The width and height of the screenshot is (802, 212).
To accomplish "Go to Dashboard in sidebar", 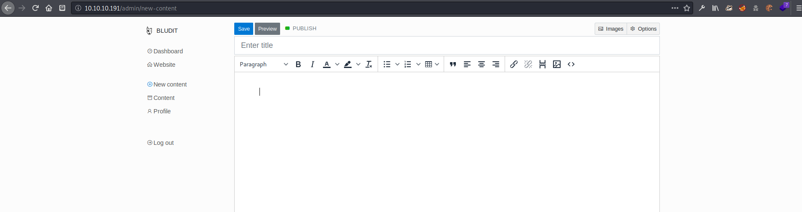I will coord(168,51).
